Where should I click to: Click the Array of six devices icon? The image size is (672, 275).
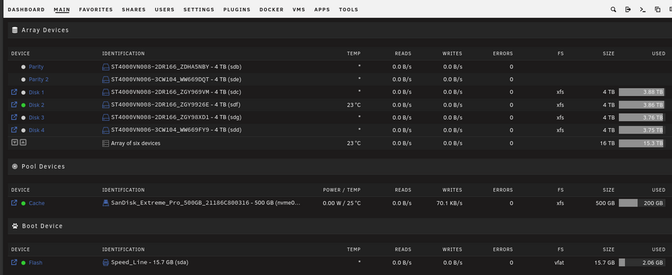106,144
